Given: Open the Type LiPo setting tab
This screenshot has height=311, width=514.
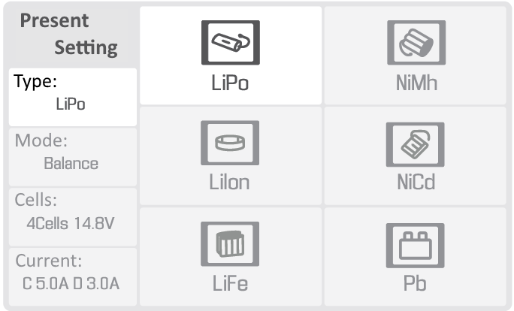Looking at the screenshot, I should tap(73, 97).
